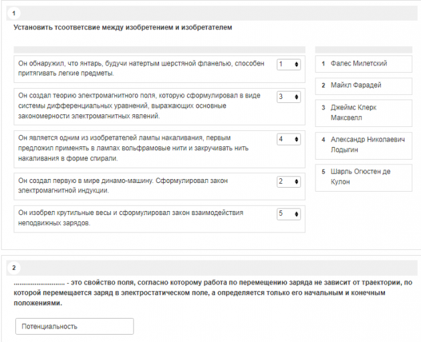Choose the answer option Джеймс Клерк Максвелл

click(x=364, y=112)
